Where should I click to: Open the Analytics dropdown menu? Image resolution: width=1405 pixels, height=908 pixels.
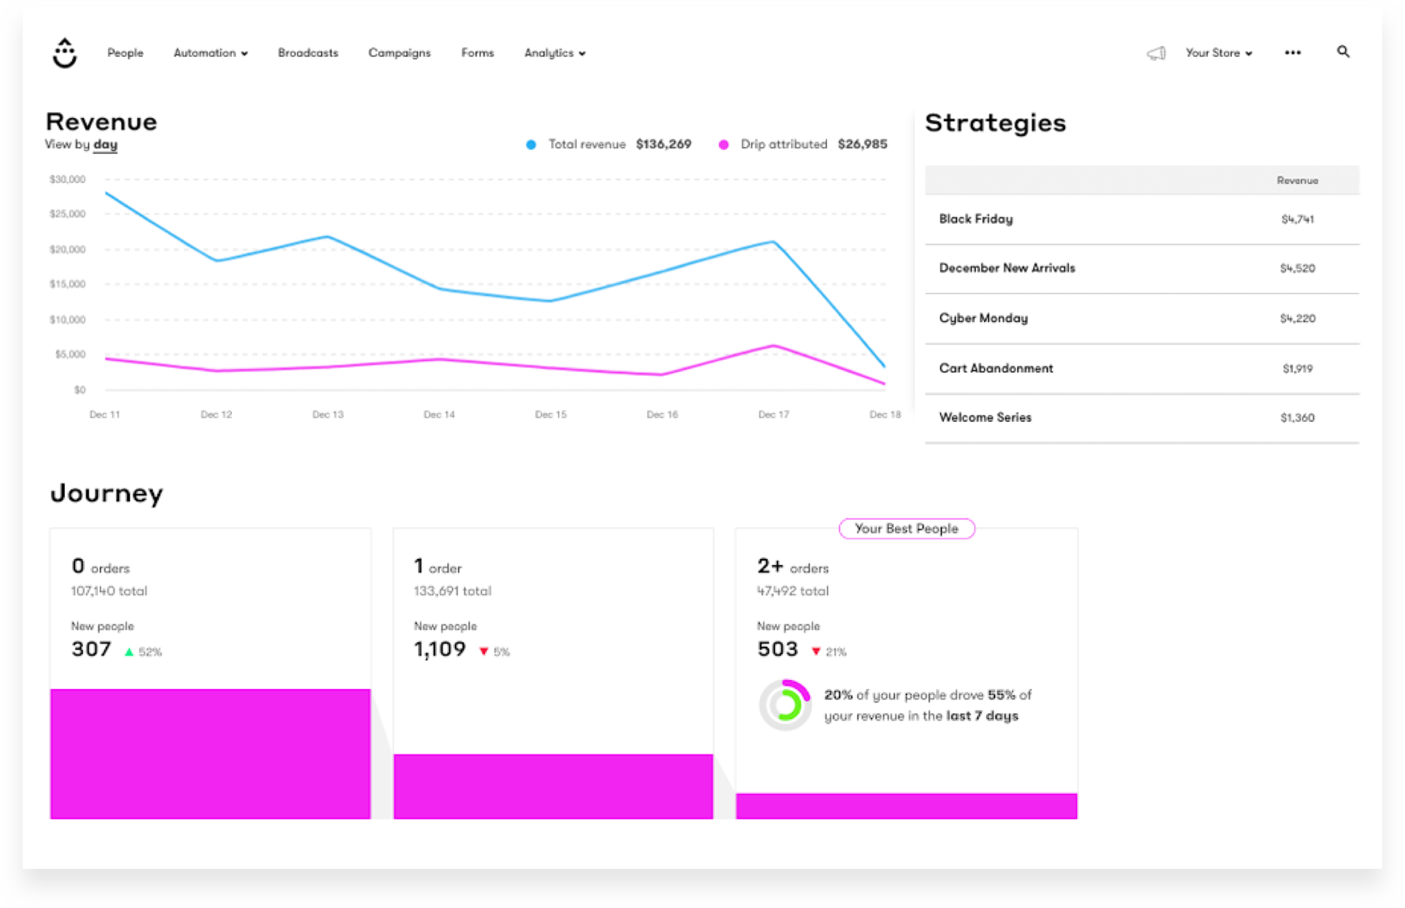tap(554, 53)
